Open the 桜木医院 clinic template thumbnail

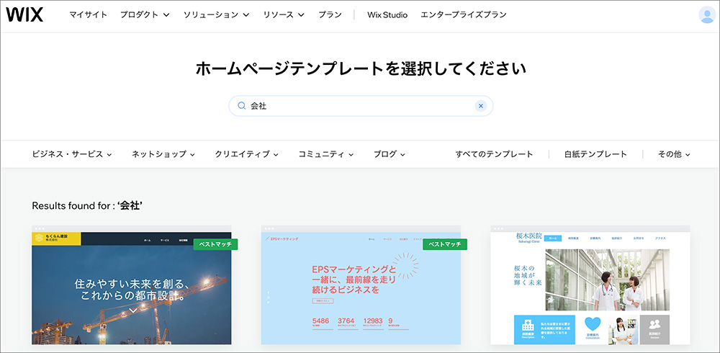[x=590, y=285]
